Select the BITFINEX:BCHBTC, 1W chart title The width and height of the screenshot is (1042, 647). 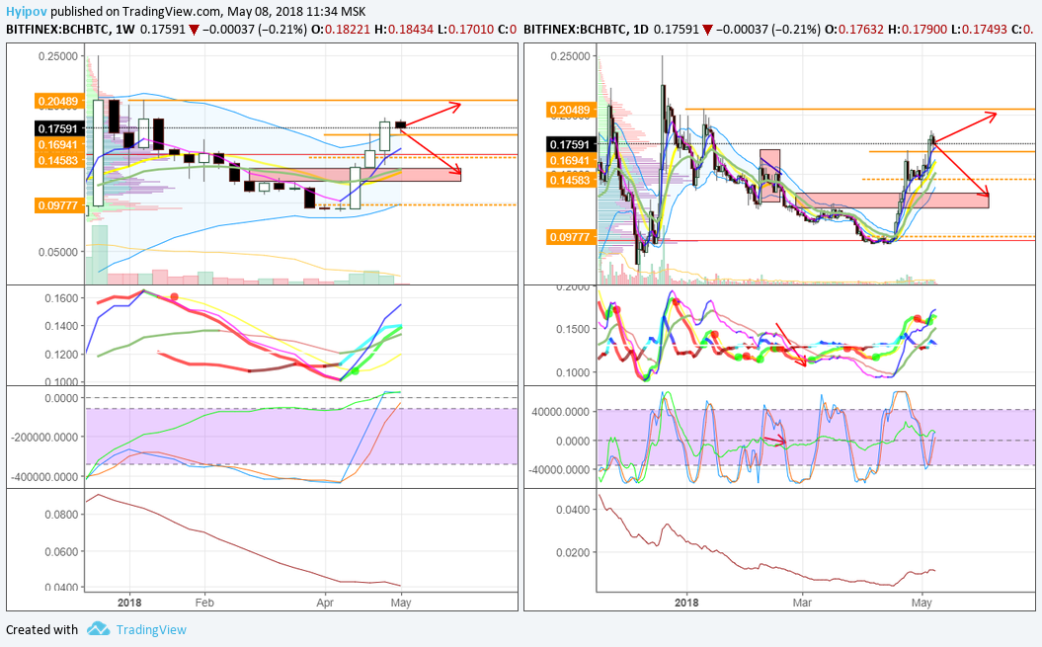pos(70,30)
